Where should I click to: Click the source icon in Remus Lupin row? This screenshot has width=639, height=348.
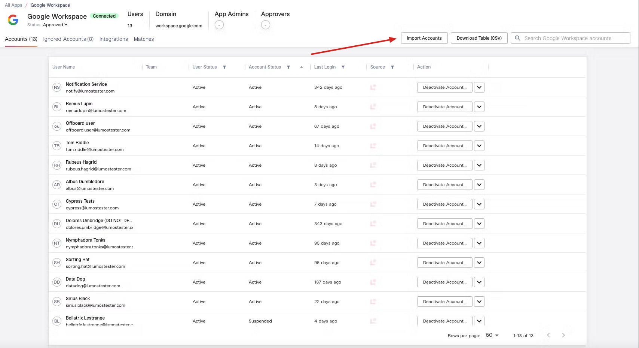click(x=373, y=107)
